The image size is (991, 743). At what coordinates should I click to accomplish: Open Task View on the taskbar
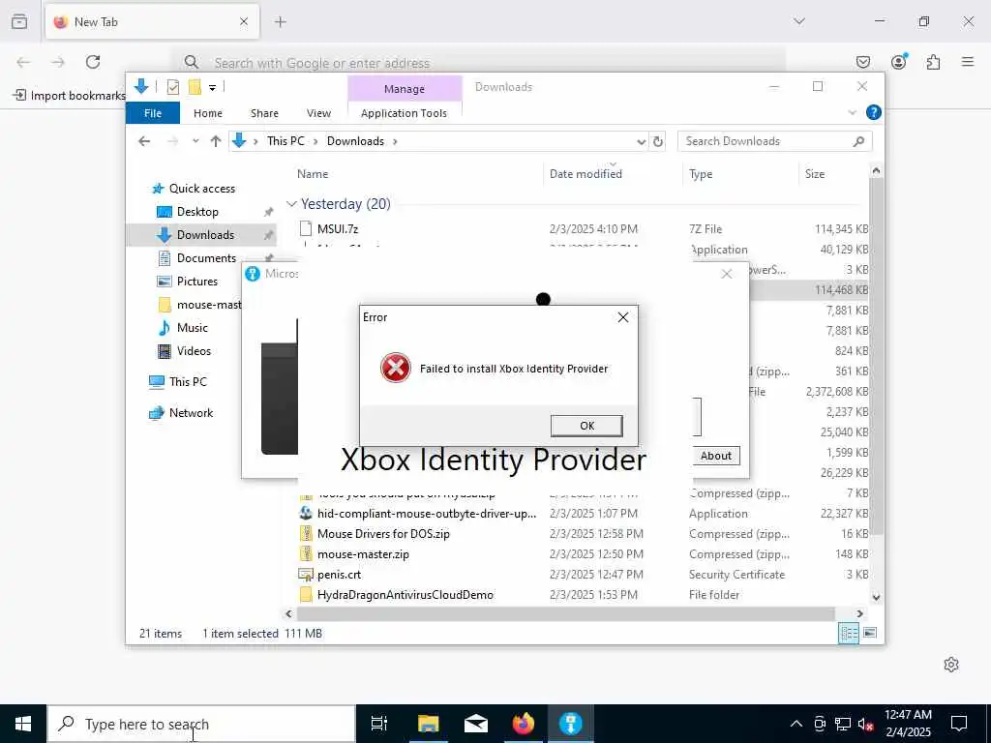(x=378, y=724)
